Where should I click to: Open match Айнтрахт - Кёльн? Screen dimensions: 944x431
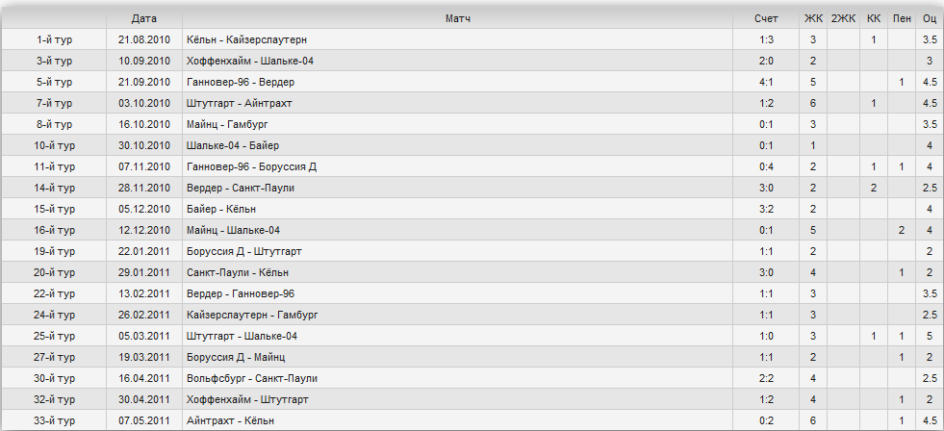coord(231,420)
